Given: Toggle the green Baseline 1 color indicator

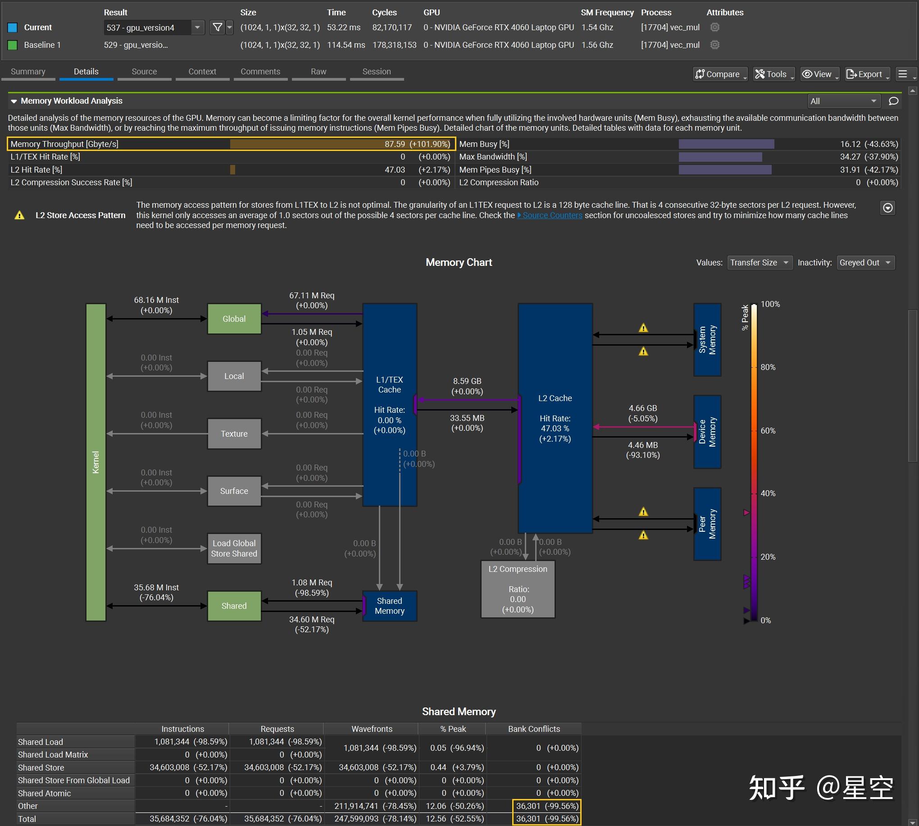Looking at the screenshot, I should click(12, 45).
